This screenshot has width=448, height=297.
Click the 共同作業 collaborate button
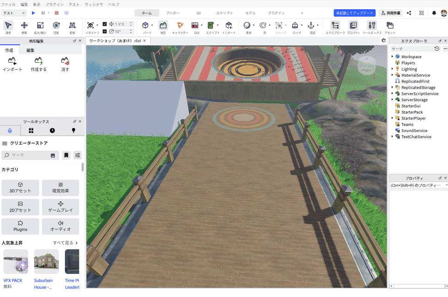[x=391, y=13]
